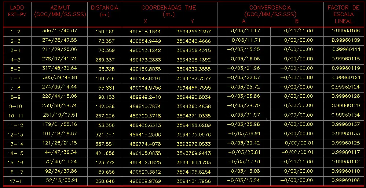Click distance value 142.086
This screenshot has height=188, width=366.
point(105,106)
